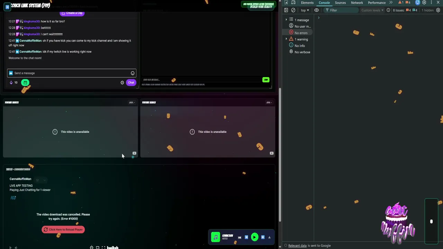Fast forward with the blue double-arrow button

pos(263,238)
